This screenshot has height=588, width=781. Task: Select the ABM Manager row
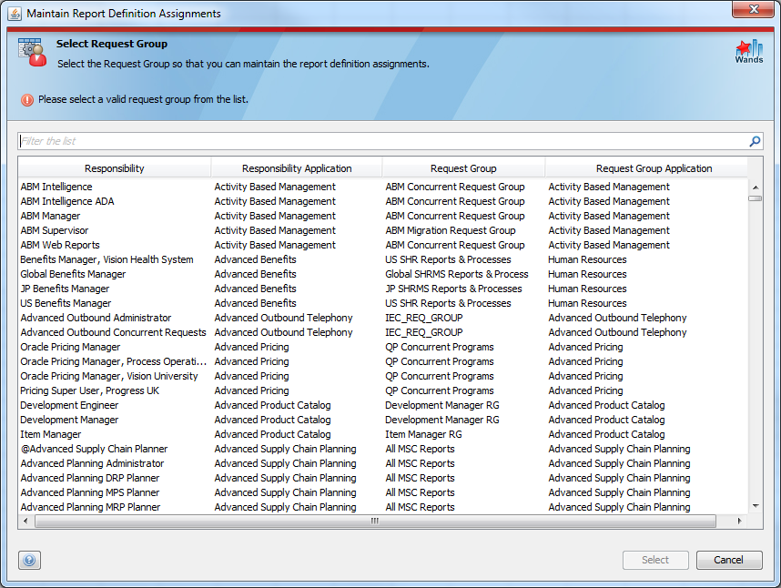tap(382, 216)
